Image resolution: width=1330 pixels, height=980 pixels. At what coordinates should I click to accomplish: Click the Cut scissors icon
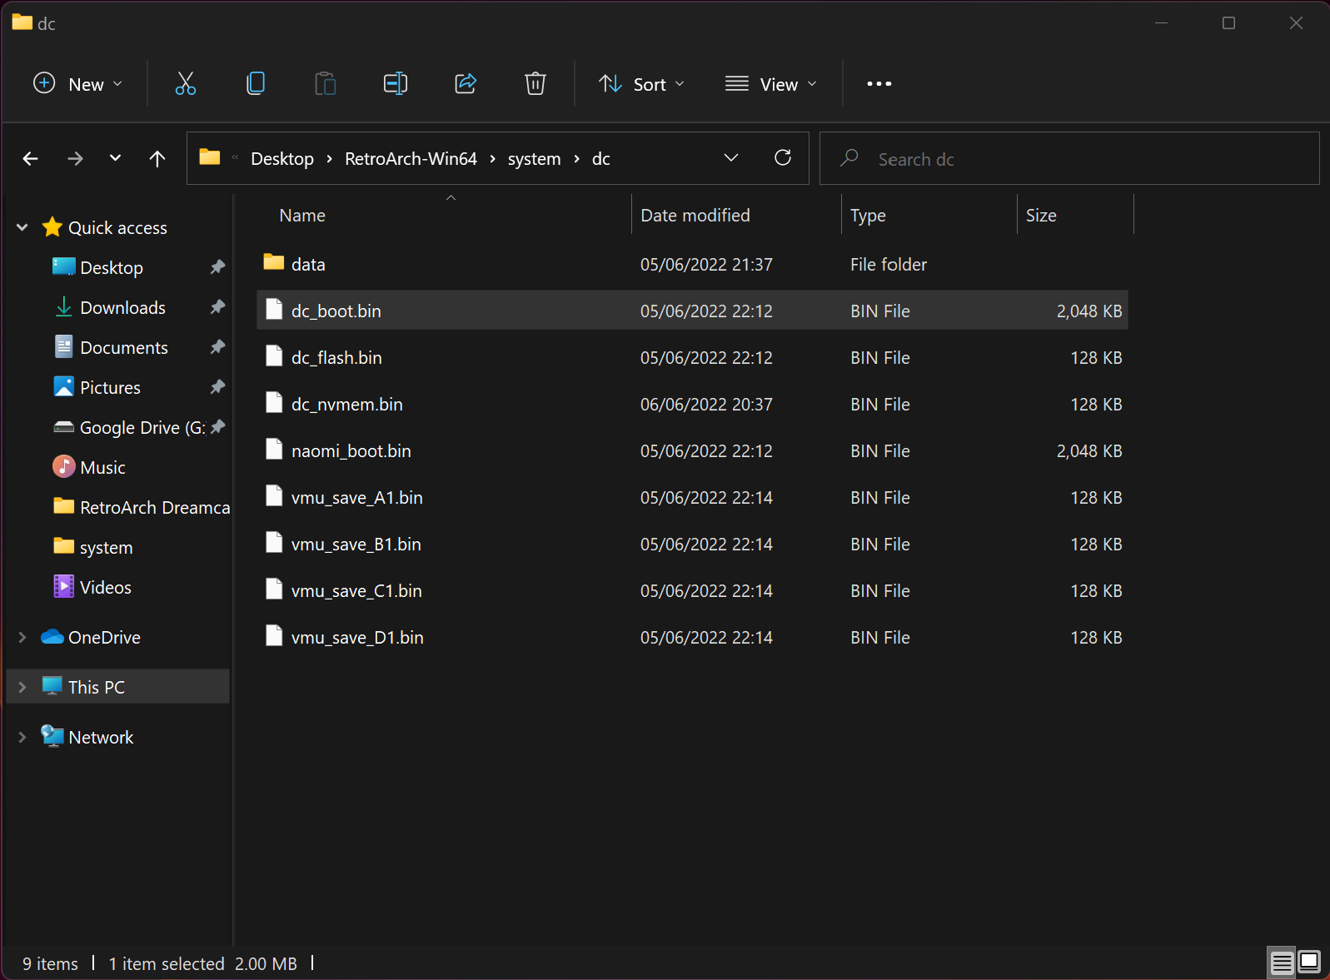(x=186, y=84)
